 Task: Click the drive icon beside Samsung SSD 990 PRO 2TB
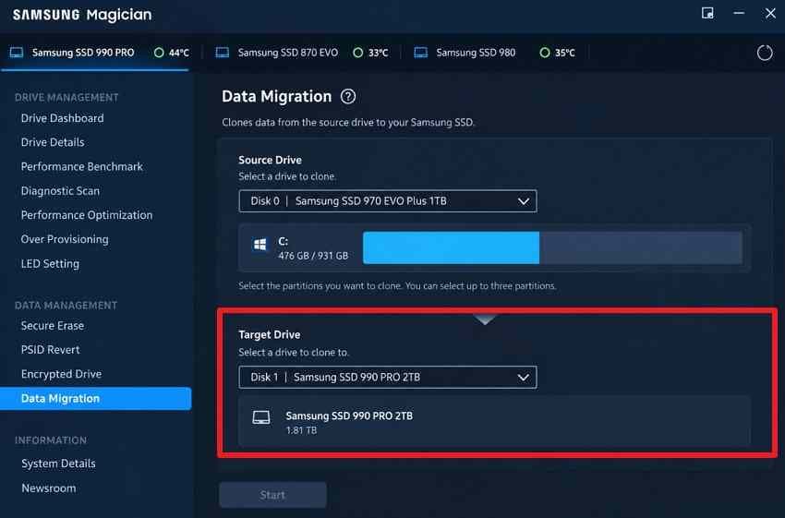260,417
